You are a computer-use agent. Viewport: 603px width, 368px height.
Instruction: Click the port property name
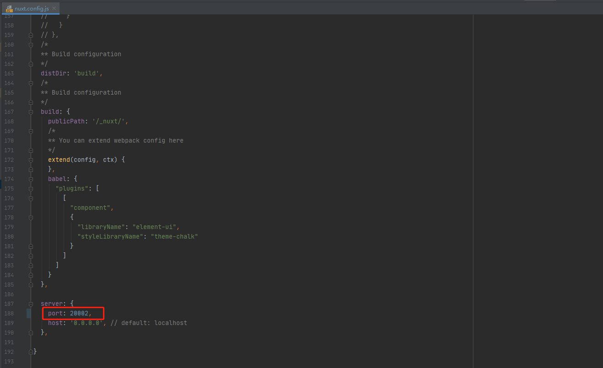click(55, 313)
